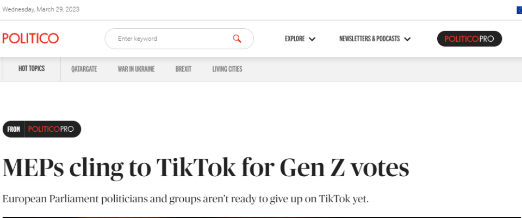This screenshot has width=522, height=218.
Task: Focus the 'Enter keyword' search field
Action: (x=169, y=39)
